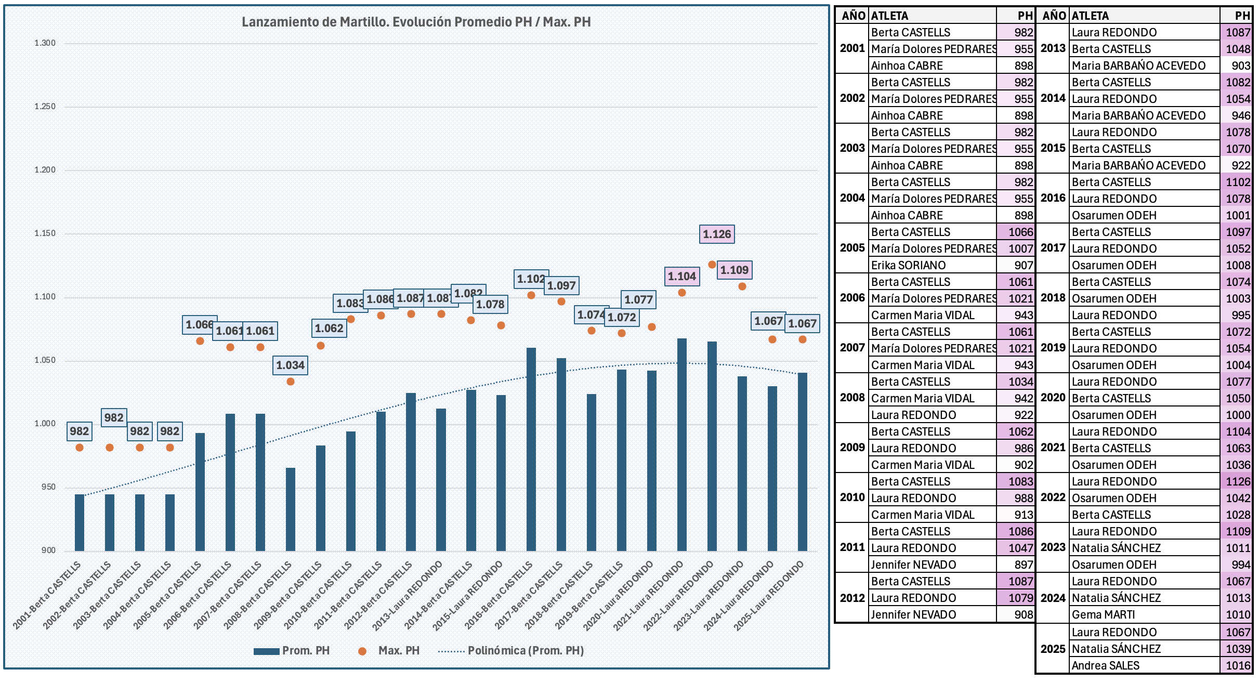1259x682 pixels.
Task: Click the 1.109 data label
Action: (734, 270)
